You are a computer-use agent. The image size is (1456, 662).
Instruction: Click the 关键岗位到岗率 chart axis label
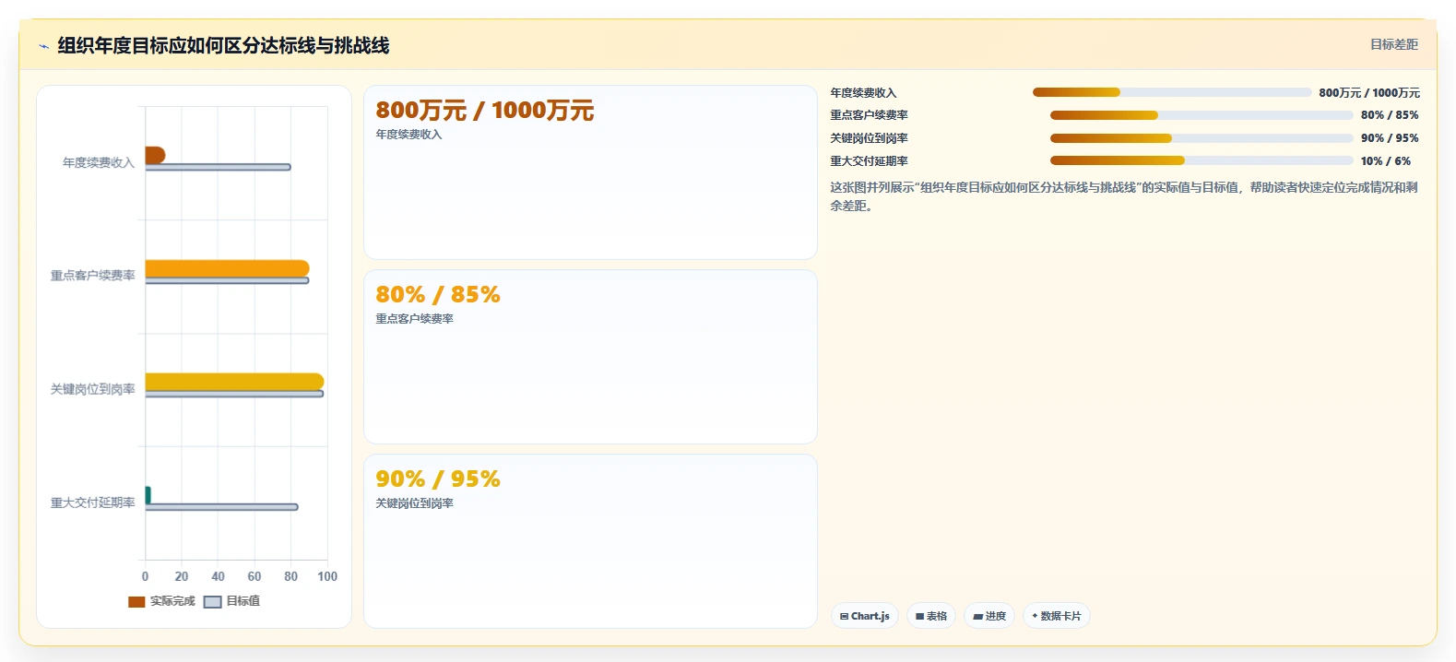pos(92,389)
